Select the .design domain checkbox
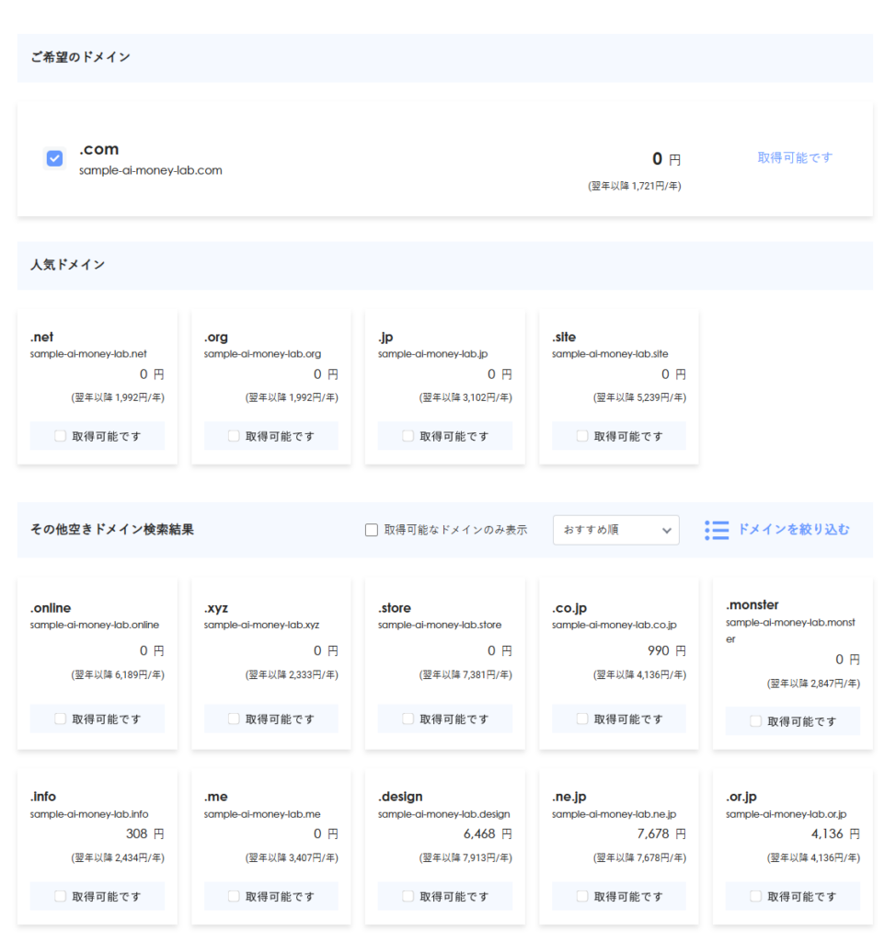Image resolution: width=884 pixels, height=942 pixels. 408,896
